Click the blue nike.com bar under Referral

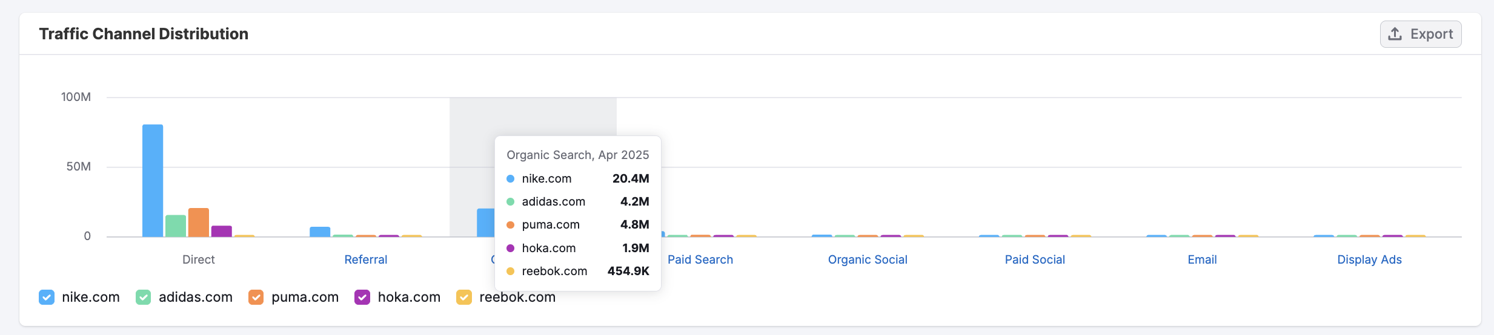[x=320, y=232]
